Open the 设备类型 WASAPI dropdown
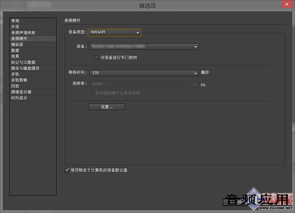This screenshot has width=295, height=213. coord(115,32)
